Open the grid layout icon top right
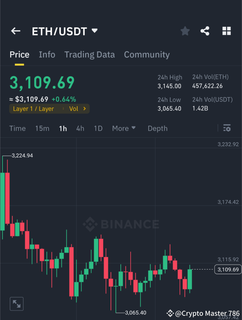This screenshot has width=242, height=320. pyautogui.click(x=226, y=31)
